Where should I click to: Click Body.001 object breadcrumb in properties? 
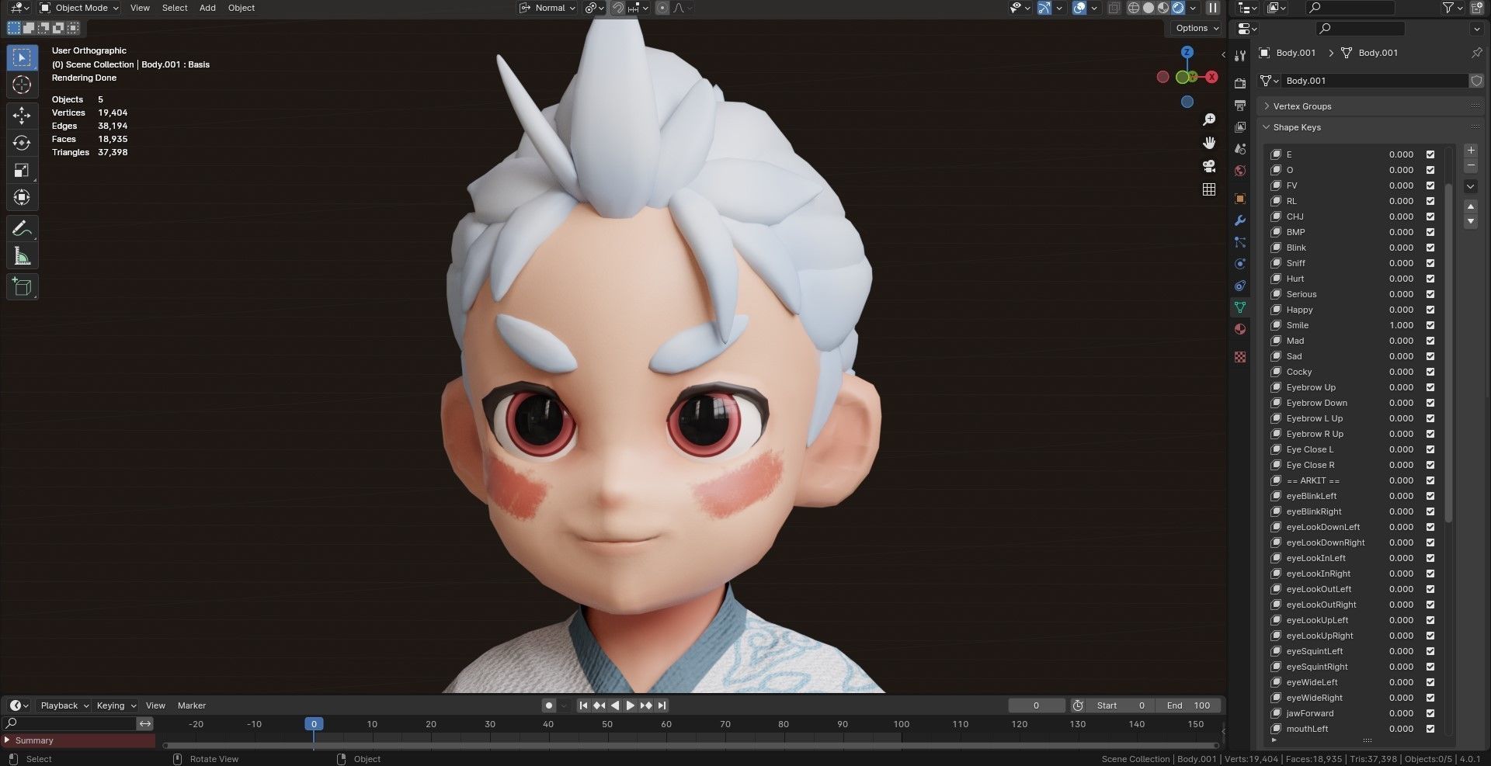1288,53
